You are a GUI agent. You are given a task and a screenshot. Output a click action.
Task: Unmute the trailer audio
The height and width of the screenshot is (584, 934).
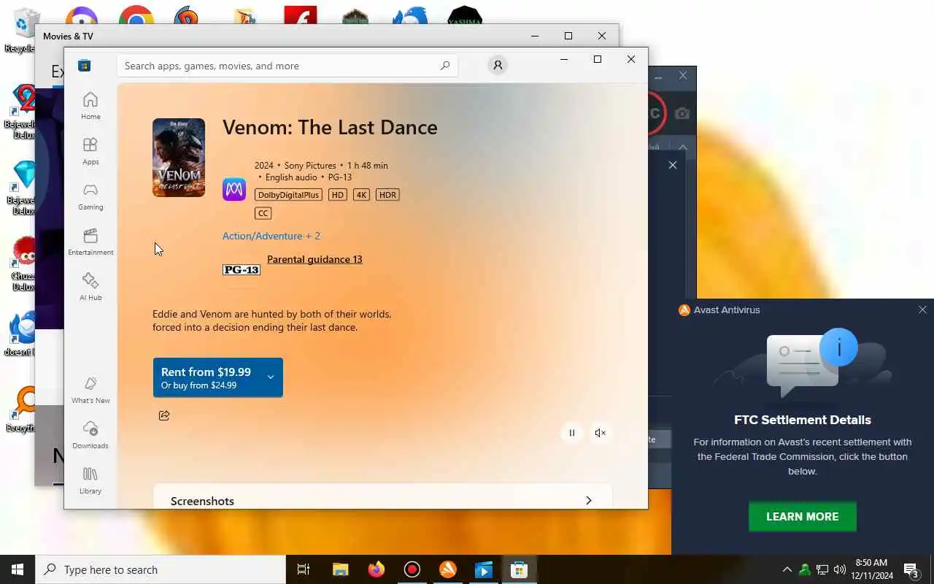point(601,433)
